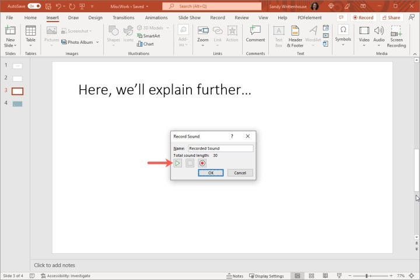The height and width of the screenshot is (280, 420).
Task: Insert SmartArt graphic
Action: point(148,36)
